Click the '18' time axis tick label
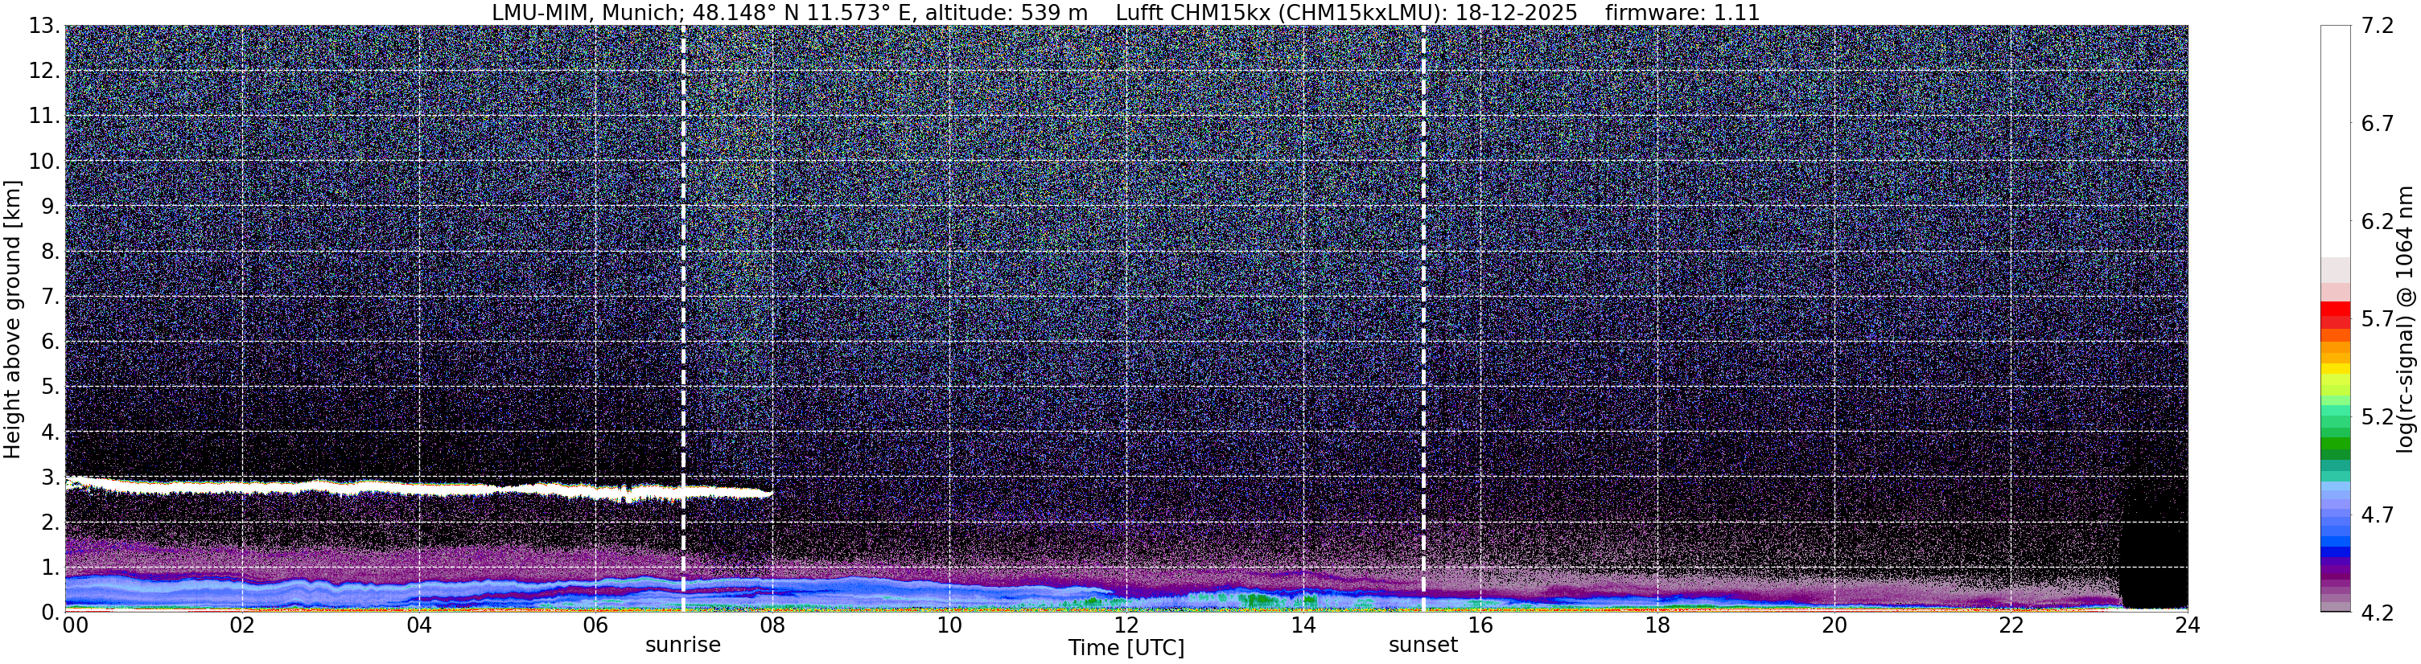2421x664 pixels. tap(1657, 626)
